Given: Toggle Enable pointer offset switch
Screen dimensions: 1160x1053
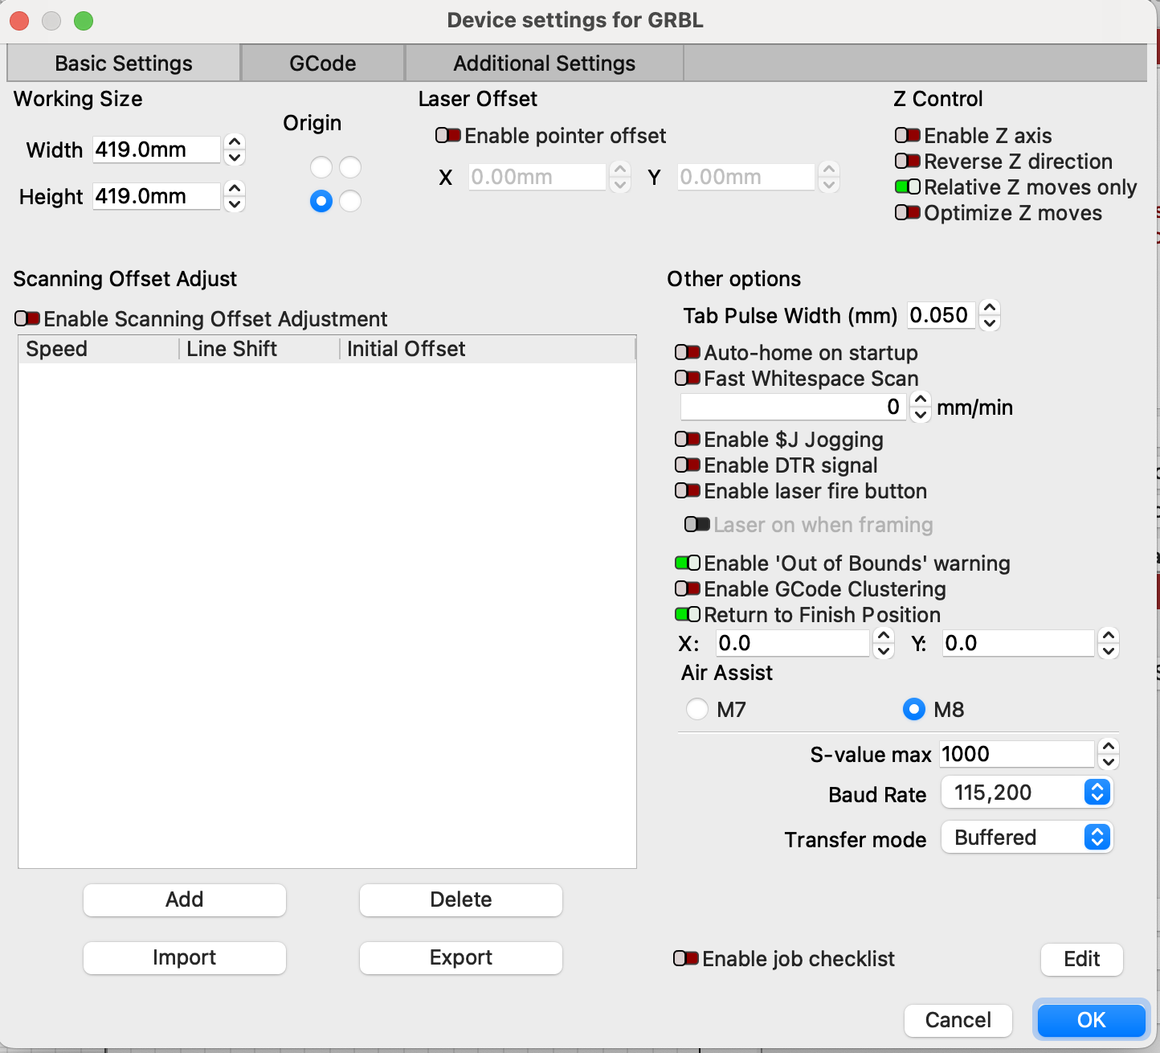Looking at the screenshot, I should click(x=448, y=136).
